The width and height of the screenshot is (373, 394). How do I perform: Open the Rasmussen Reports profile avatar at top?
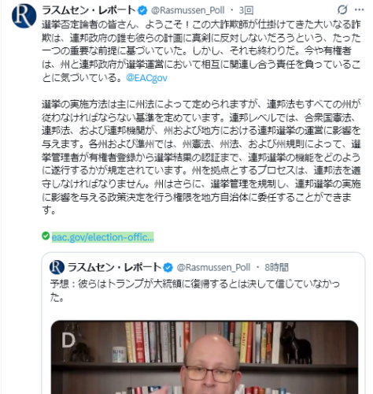[24, 16]
